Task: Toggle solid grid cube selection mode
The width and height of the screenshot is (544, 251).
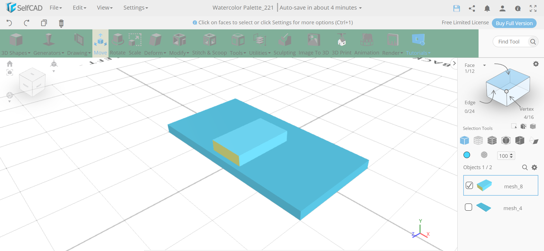Action: 492,140
